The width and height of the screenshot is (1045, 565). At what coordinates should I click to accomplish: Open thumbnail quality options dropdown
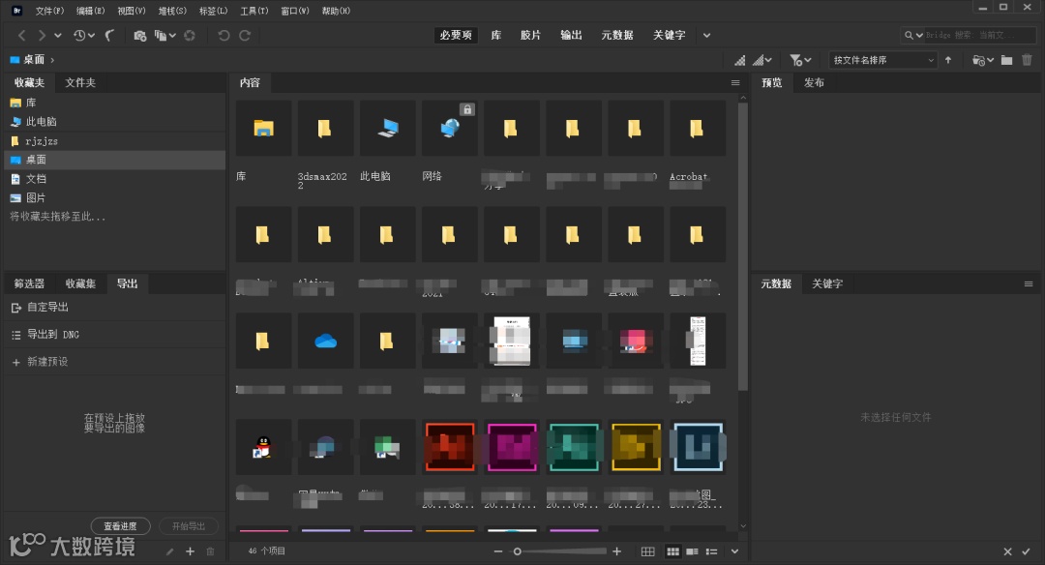point(761,60)
